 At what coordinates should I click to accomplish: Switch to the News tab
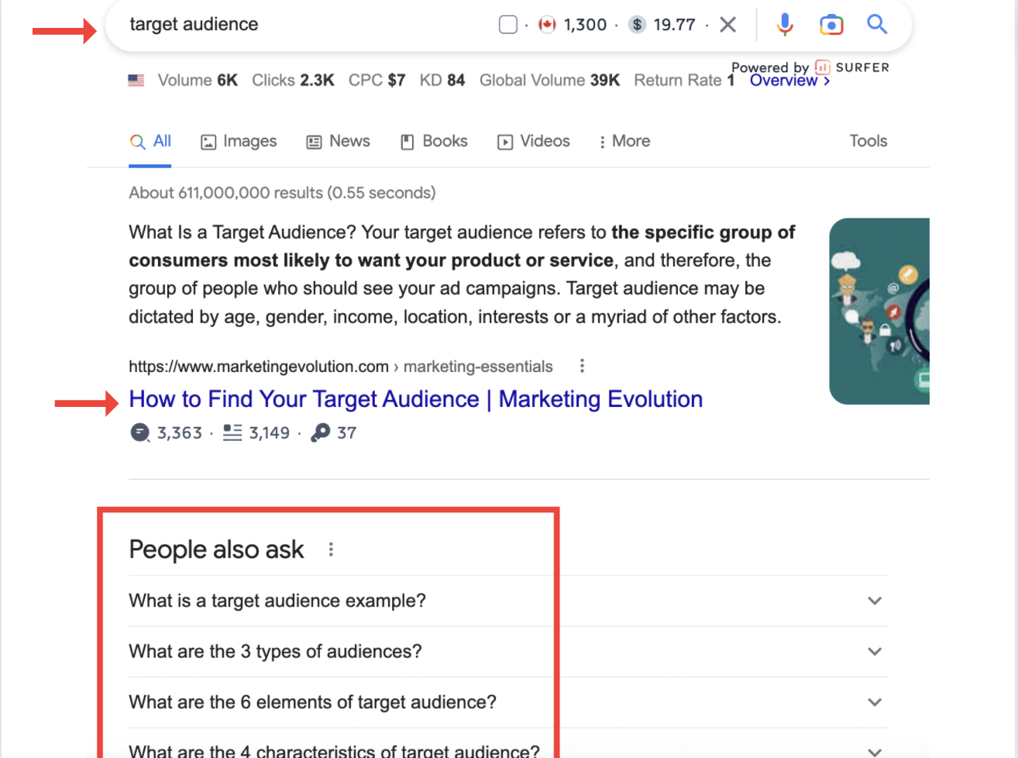(339, 141)
